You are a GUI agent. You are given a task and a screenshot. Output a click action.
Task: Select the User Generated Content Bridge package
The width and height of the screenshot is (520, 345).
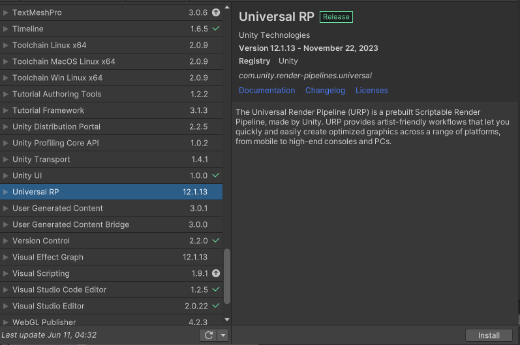point(111,224)
